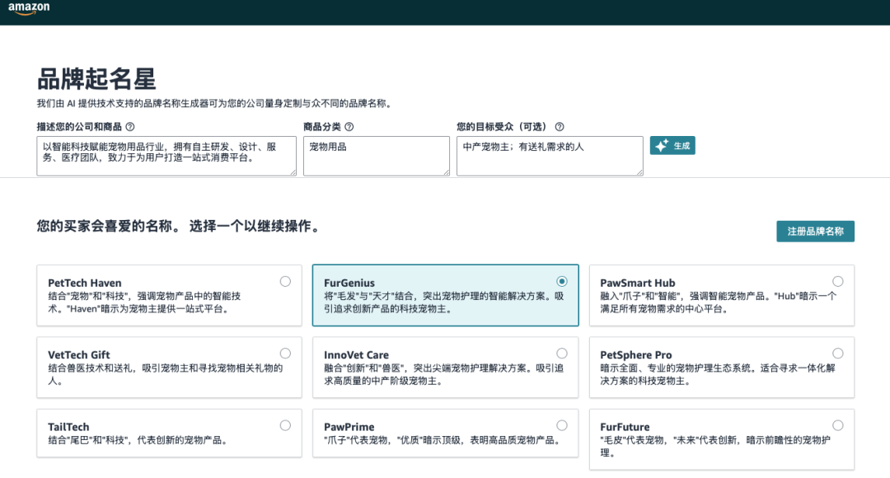890x478 pixels.
Task: Click the resize handle of the description box
Action: point(293,173)
